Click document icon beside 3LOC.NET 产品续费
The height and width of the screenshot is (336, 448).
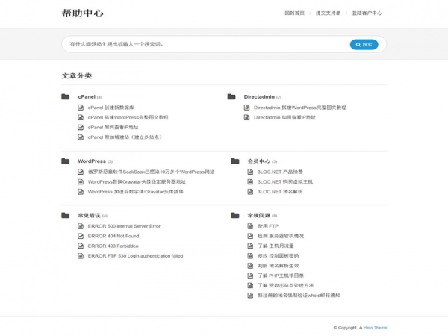pyautogui.click(x=250, y=172)
